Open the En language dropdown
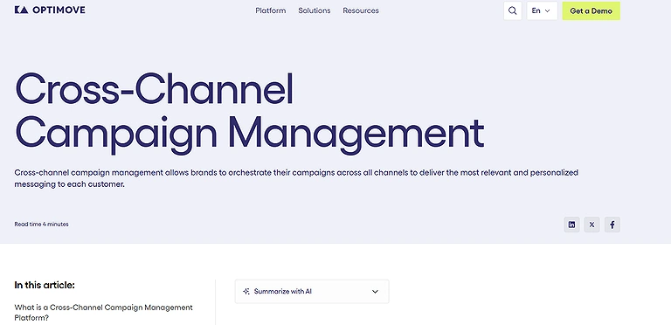671x325 pixels. (542, 10)
